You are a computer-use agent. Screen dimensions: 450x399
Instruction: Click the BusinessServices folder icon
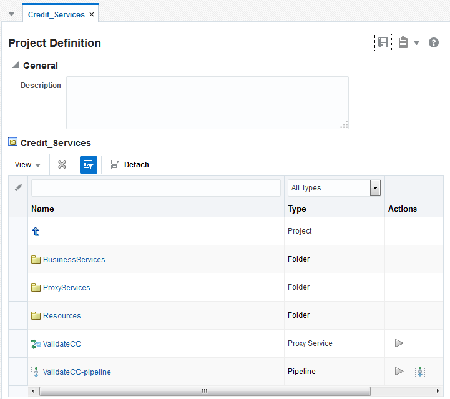(36, 260)
